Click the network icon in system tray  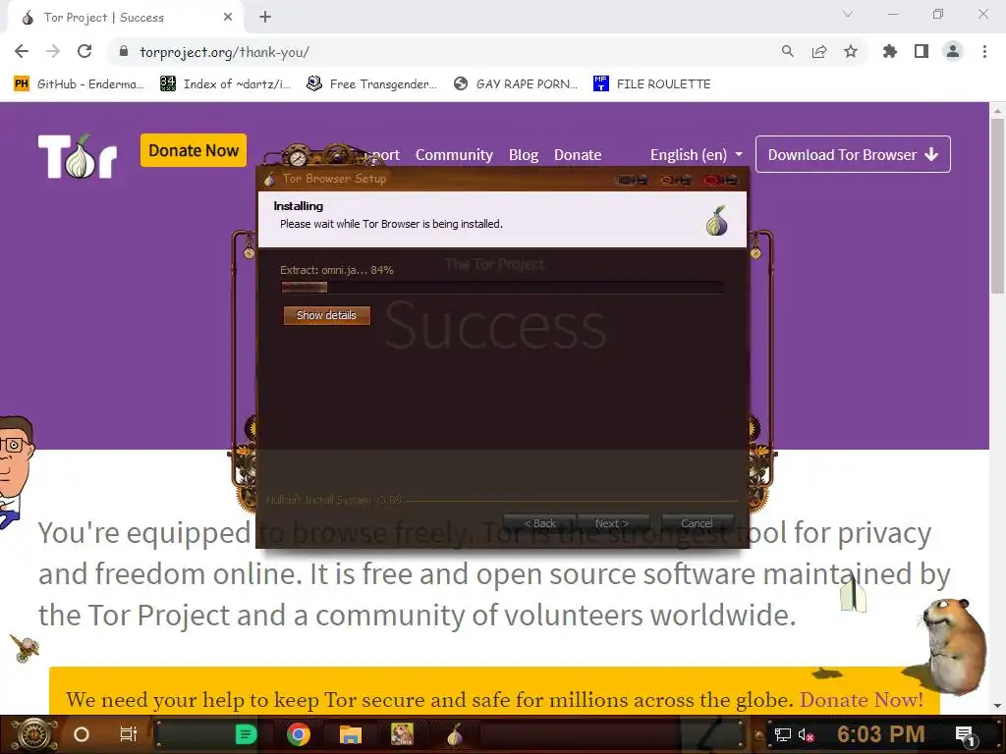[783, 734]
